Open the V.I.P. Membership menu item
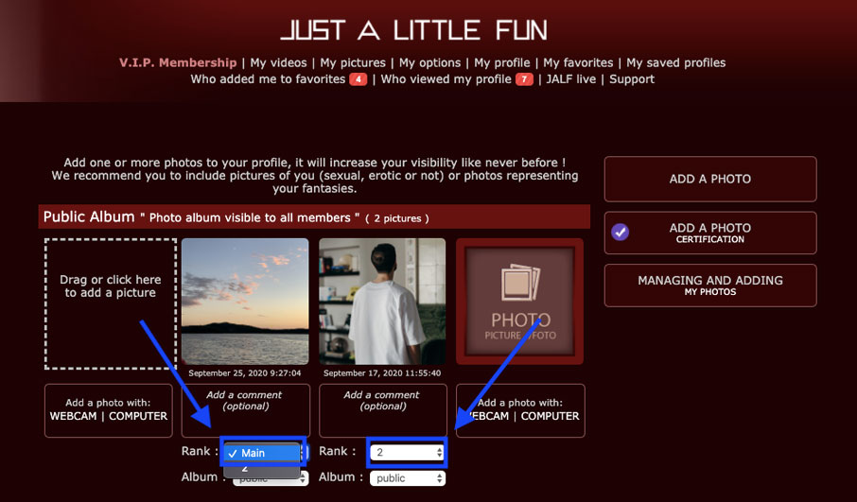Viewport: 857px width, 502px height. coord(178,62)
